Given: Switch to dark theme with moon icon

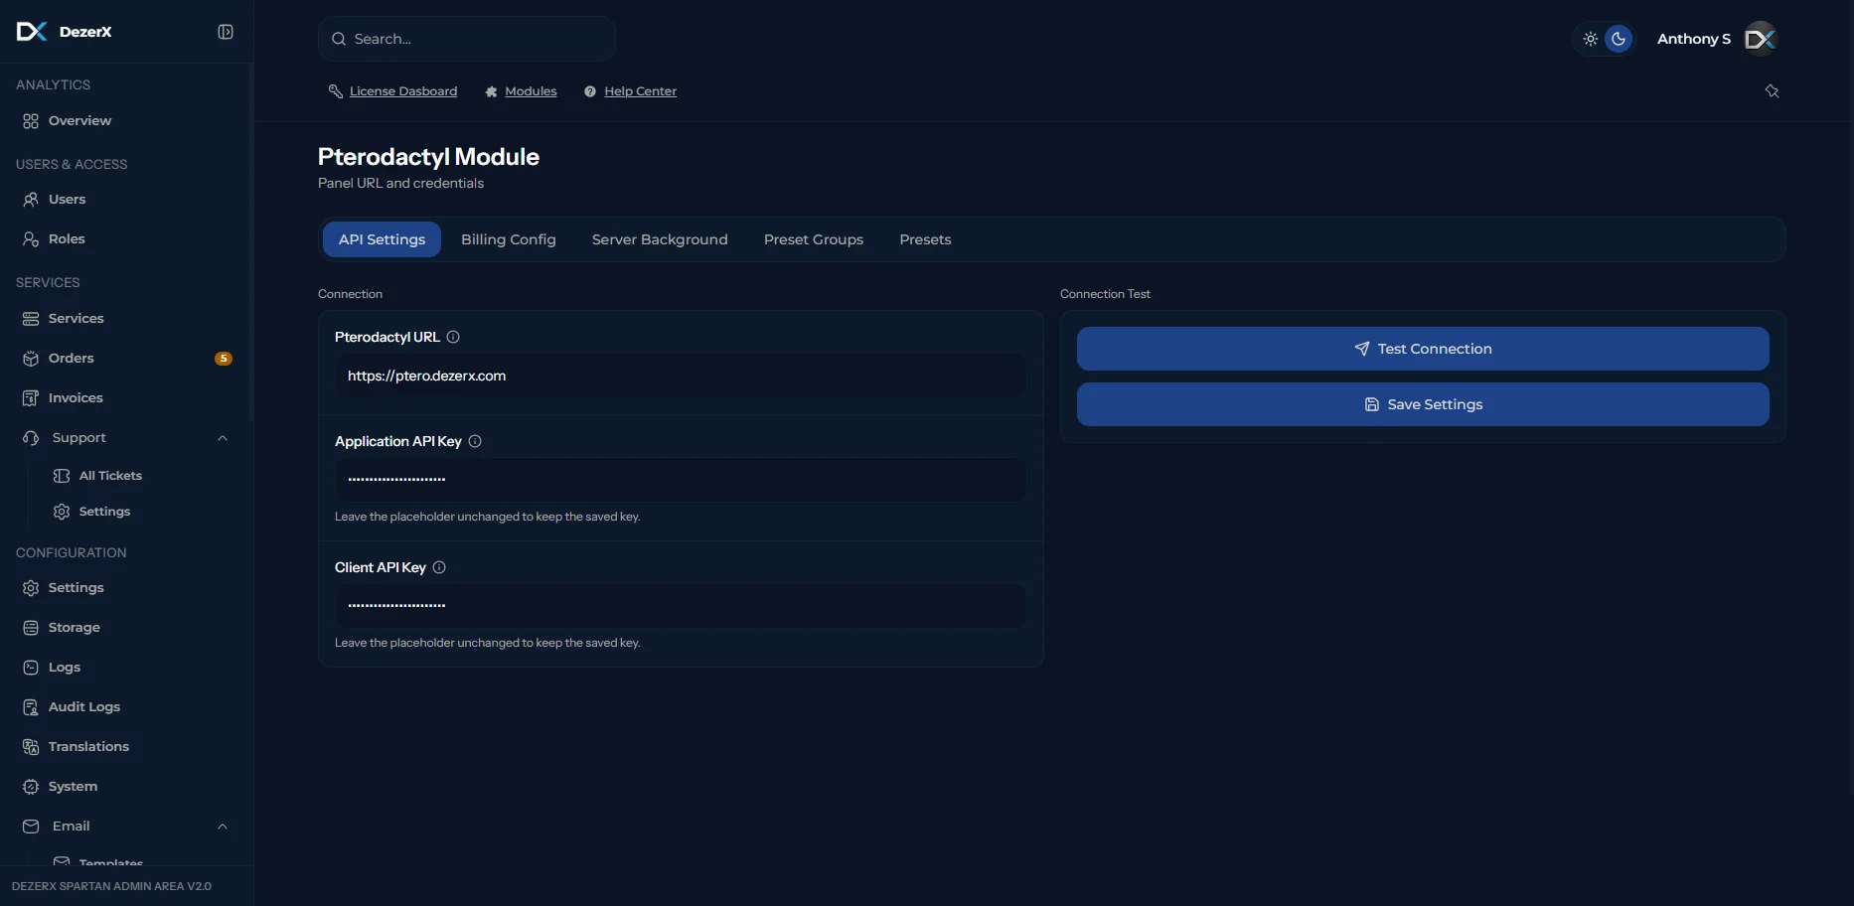Looking at the screenshot, I should [1619, 39].
